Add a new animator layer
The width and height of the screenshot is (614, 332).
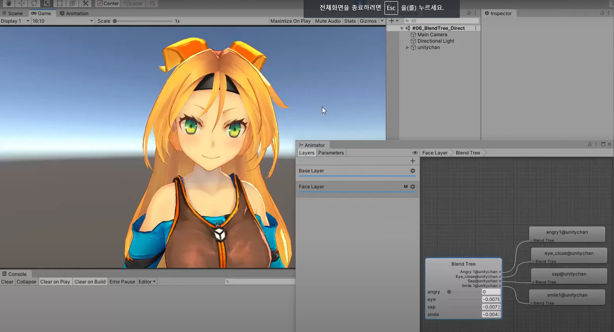pos(413,161)
